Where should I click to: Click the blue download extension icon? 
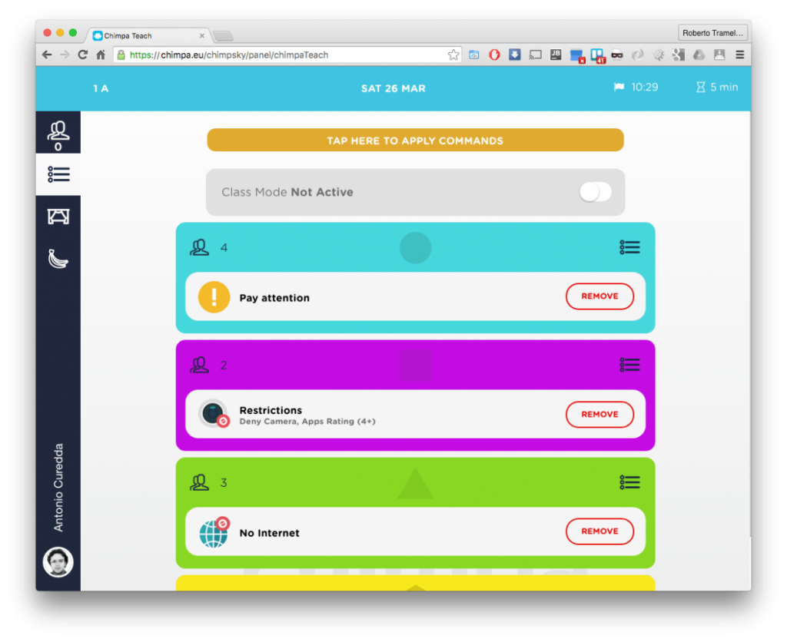point(514,55)
